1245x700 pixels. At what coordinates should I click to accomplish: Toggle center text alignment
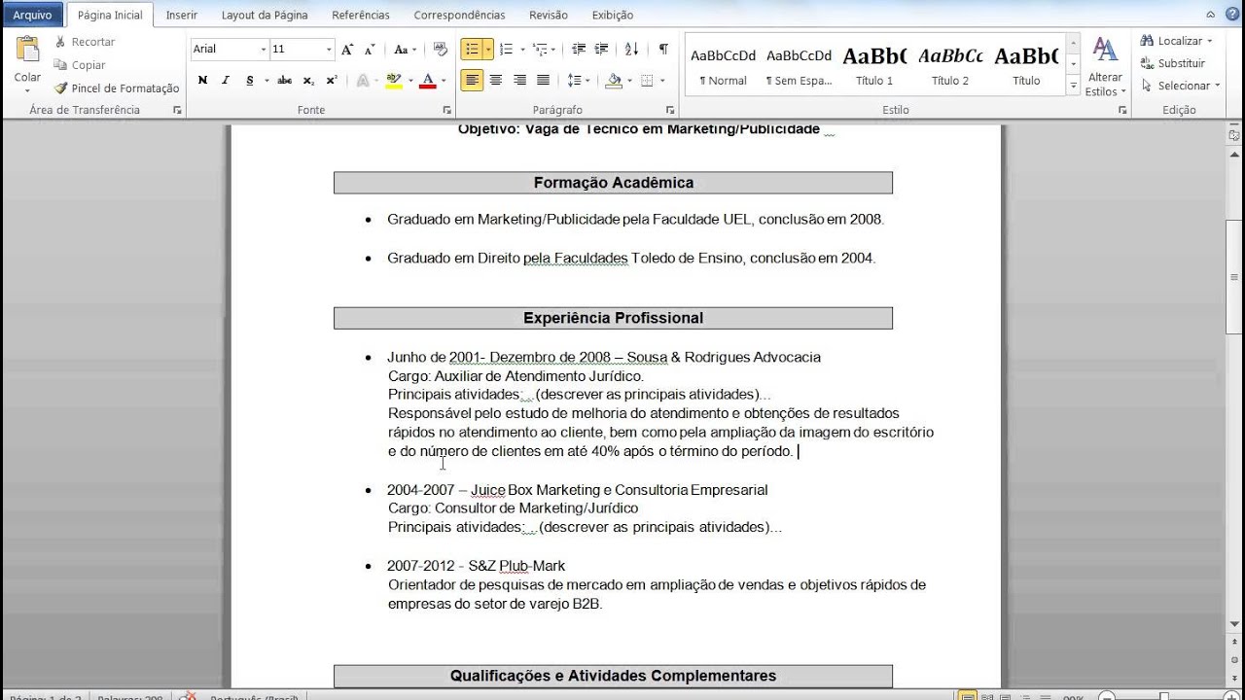pyautogui.click(x=497, y=79)
